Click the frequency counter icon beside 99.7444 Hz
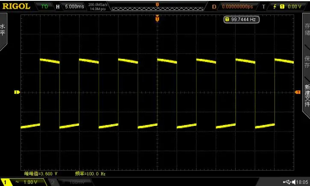The width and height of the screenshot is (310, 186). [x=227, y=19]
